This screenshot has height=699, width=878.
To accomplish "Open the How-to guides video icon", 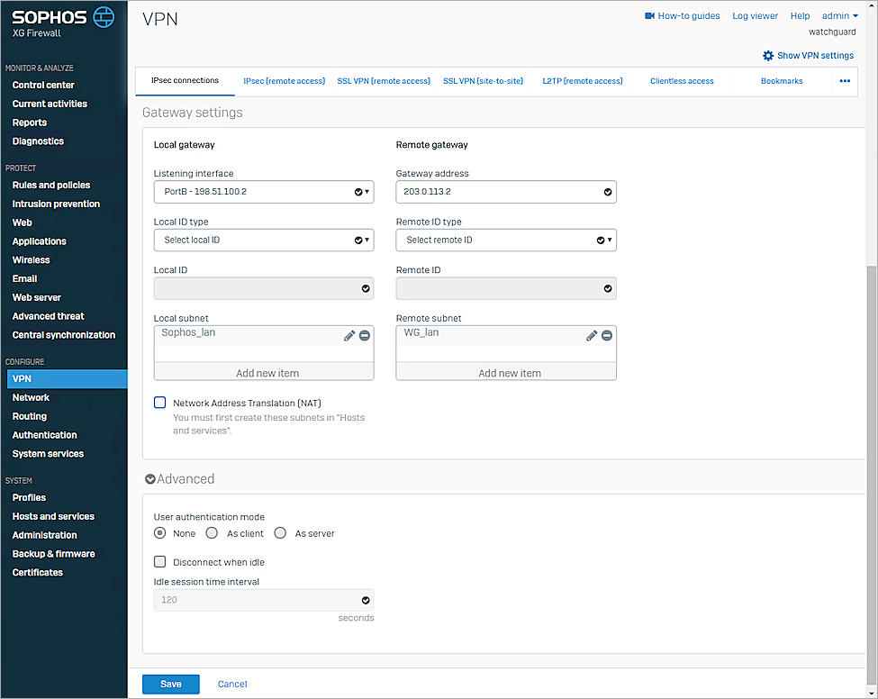I will pos(649,15).
